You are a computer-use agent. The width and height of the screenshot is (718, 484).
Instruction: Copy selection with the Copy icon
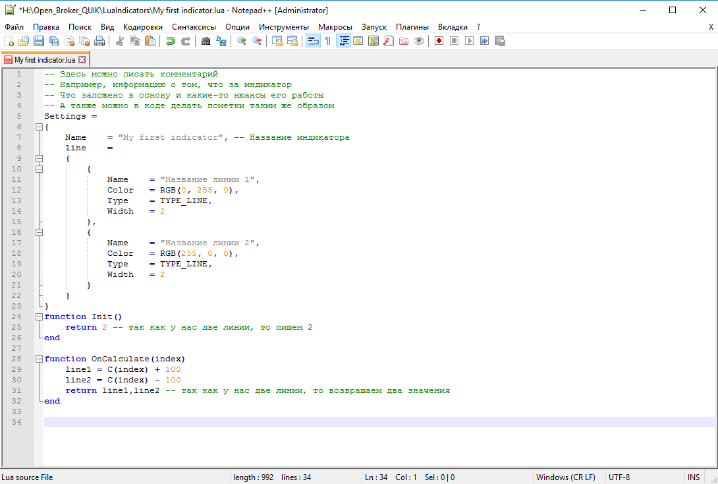(135, 42)
